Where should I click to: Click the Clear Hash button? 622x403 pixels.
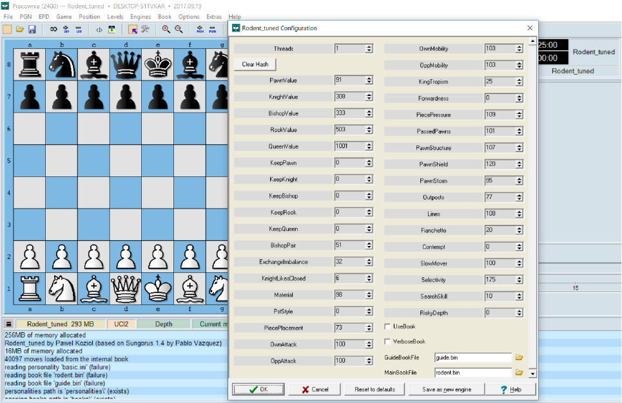point(255,64)
